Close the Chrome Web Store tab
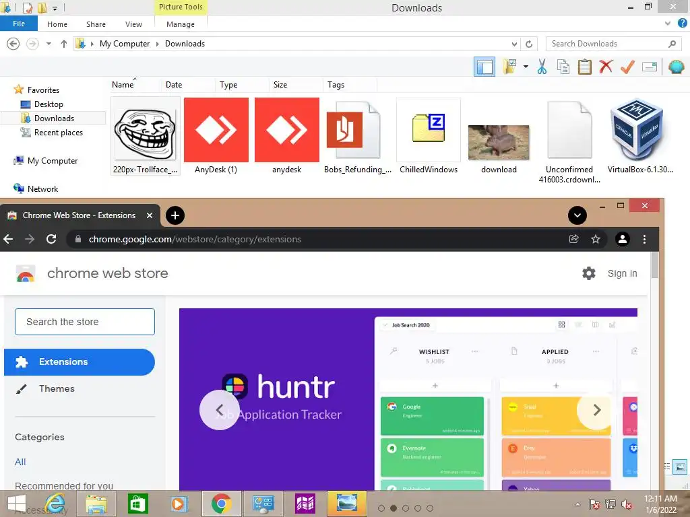This screenshot has width=690, height=517. tap(150, 215)
